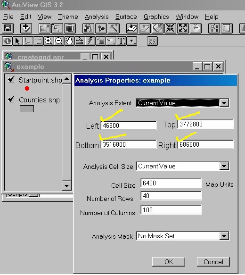Select the Pointer arrow tool
The height and width of the screenshot is (275, 245).
17,41
